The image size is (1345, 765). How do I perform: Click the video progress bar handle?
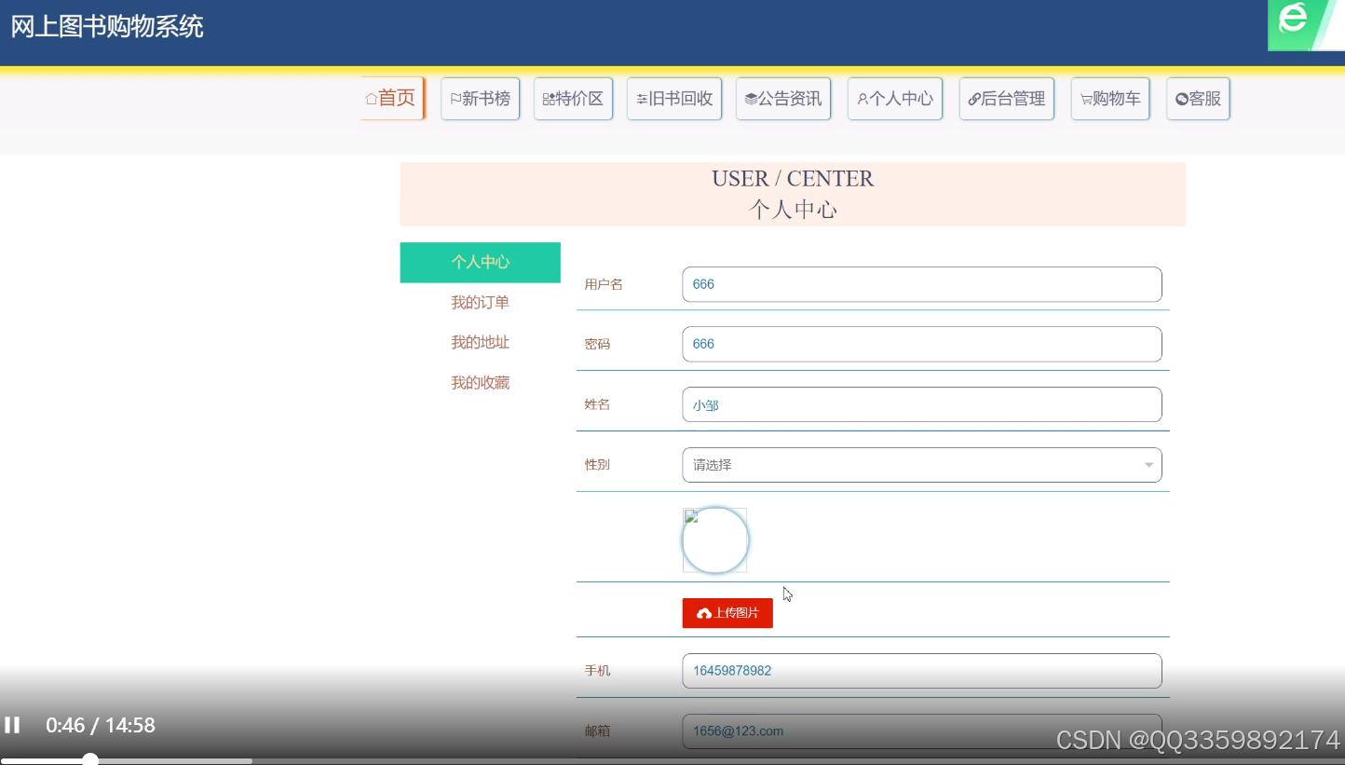[x=89, y=759]
